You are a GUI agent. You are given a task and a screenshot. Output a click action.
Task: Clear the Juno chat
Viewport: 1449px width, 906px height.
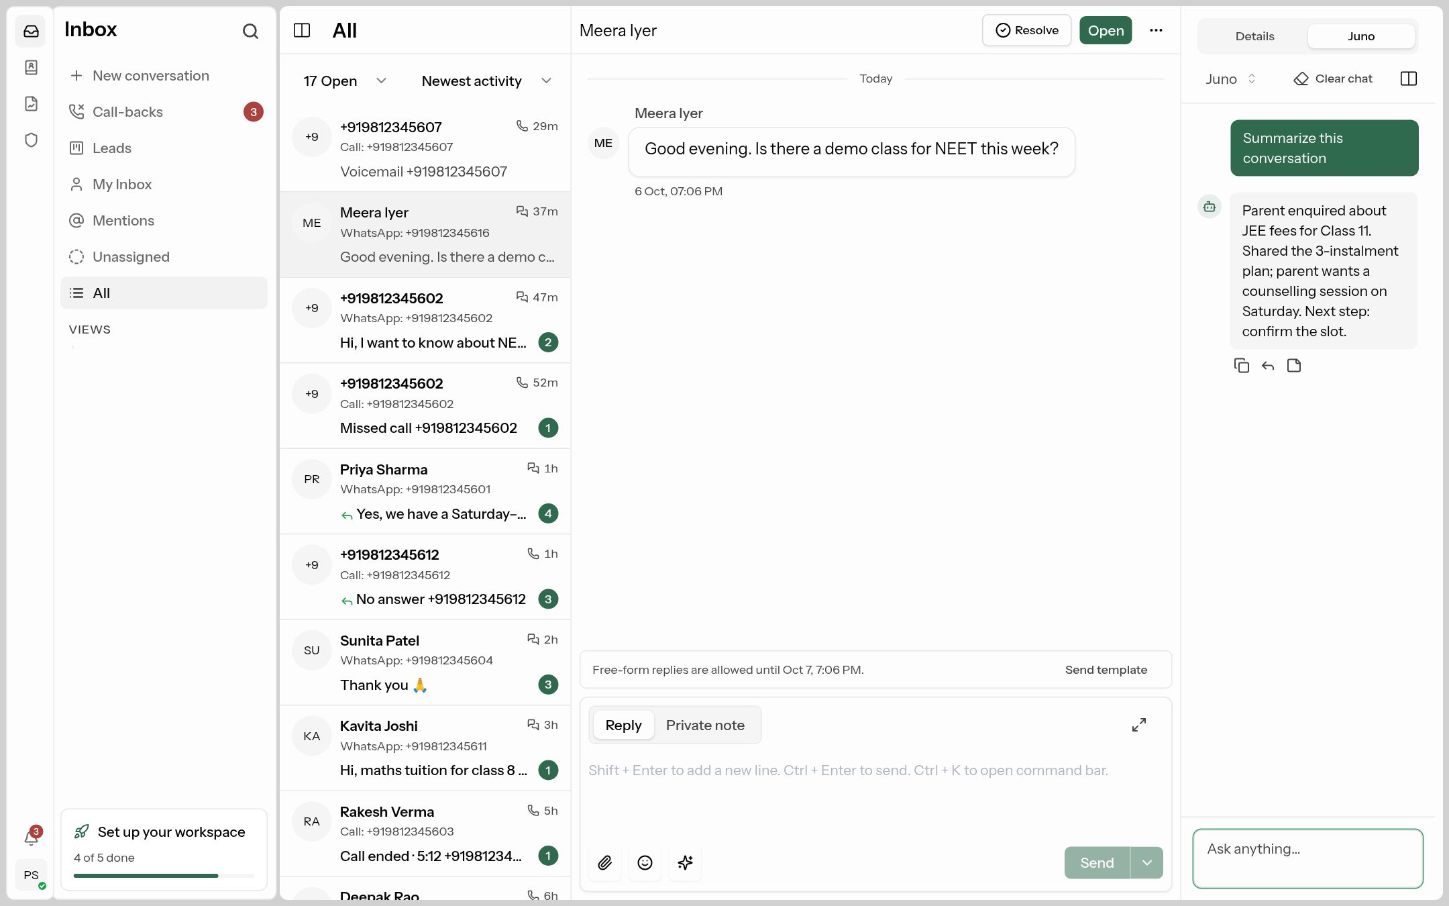pyautogui.click(x=1333, y=79)
